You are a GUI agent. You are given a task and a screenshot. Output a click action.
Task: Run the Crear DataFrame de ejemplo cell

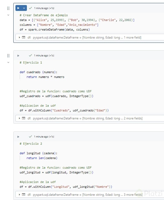pyautogui.click(x=18, y=8)
